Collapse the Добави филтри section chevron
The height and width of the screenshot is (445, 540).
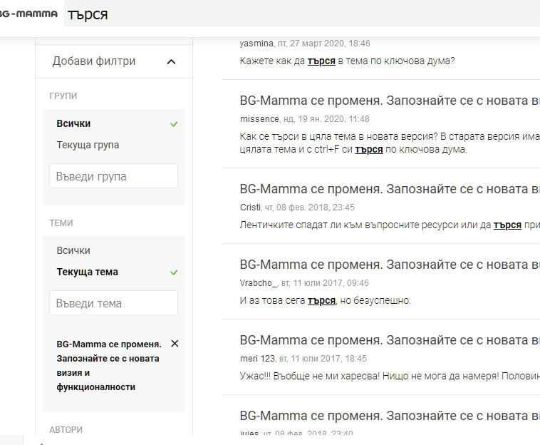tap(171, 62)
